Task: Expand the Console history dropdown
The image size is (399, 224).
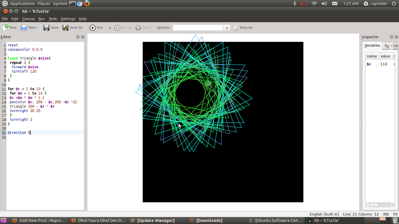Action: click(x=227, y=28)
